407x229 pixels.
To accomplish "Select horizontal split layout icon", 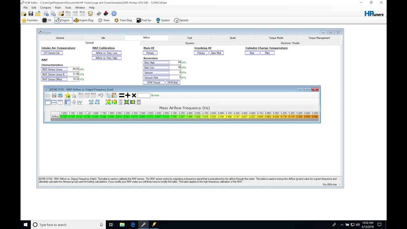I will (x=54, y=102).
